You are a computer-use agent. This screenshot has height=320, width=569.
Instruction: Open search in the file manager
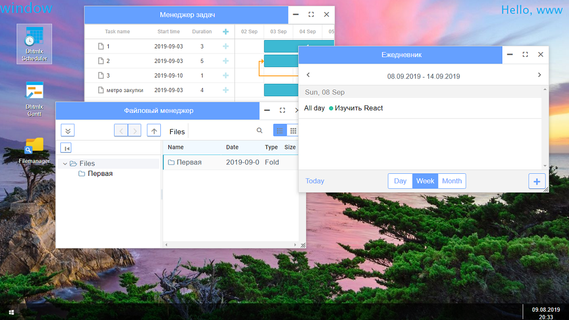pos(259,130)
